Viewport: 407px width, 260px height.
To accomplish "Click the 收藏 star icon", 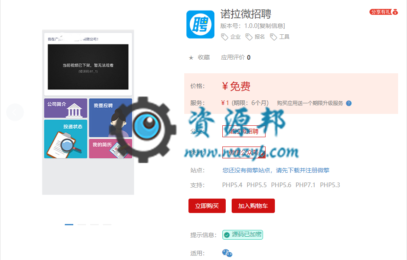I will pyautogui.click(x=191, y=58).
